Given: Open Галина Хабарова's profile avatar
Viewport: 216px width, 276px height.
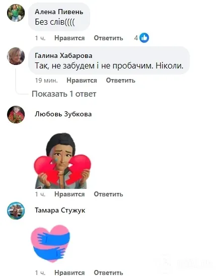Looking at the screenshot, I should click(x=16, y=56).
